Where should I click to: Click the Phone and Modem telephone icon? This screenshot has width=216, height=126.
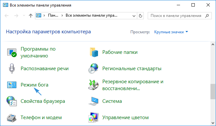pyautogui.click(x=12, y=118)
